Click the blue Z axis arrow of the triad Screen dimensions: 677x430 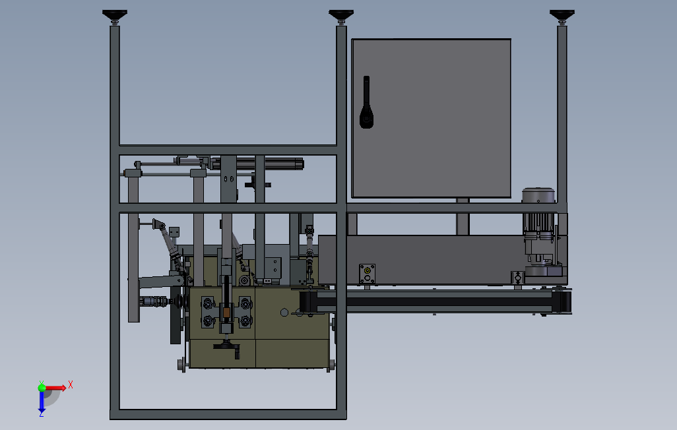pyautogui.click(x=42, y=402)
